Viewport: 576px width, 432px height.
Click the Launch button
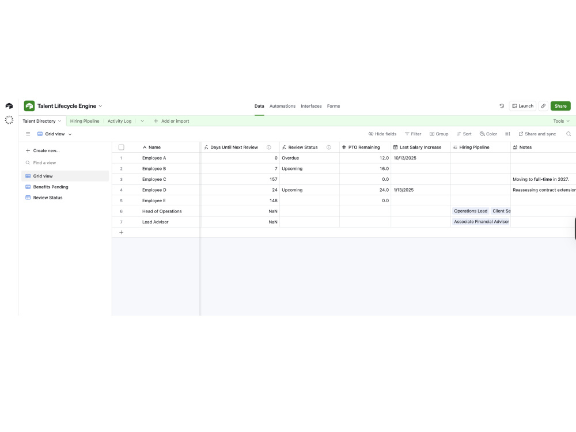(523, 106)
